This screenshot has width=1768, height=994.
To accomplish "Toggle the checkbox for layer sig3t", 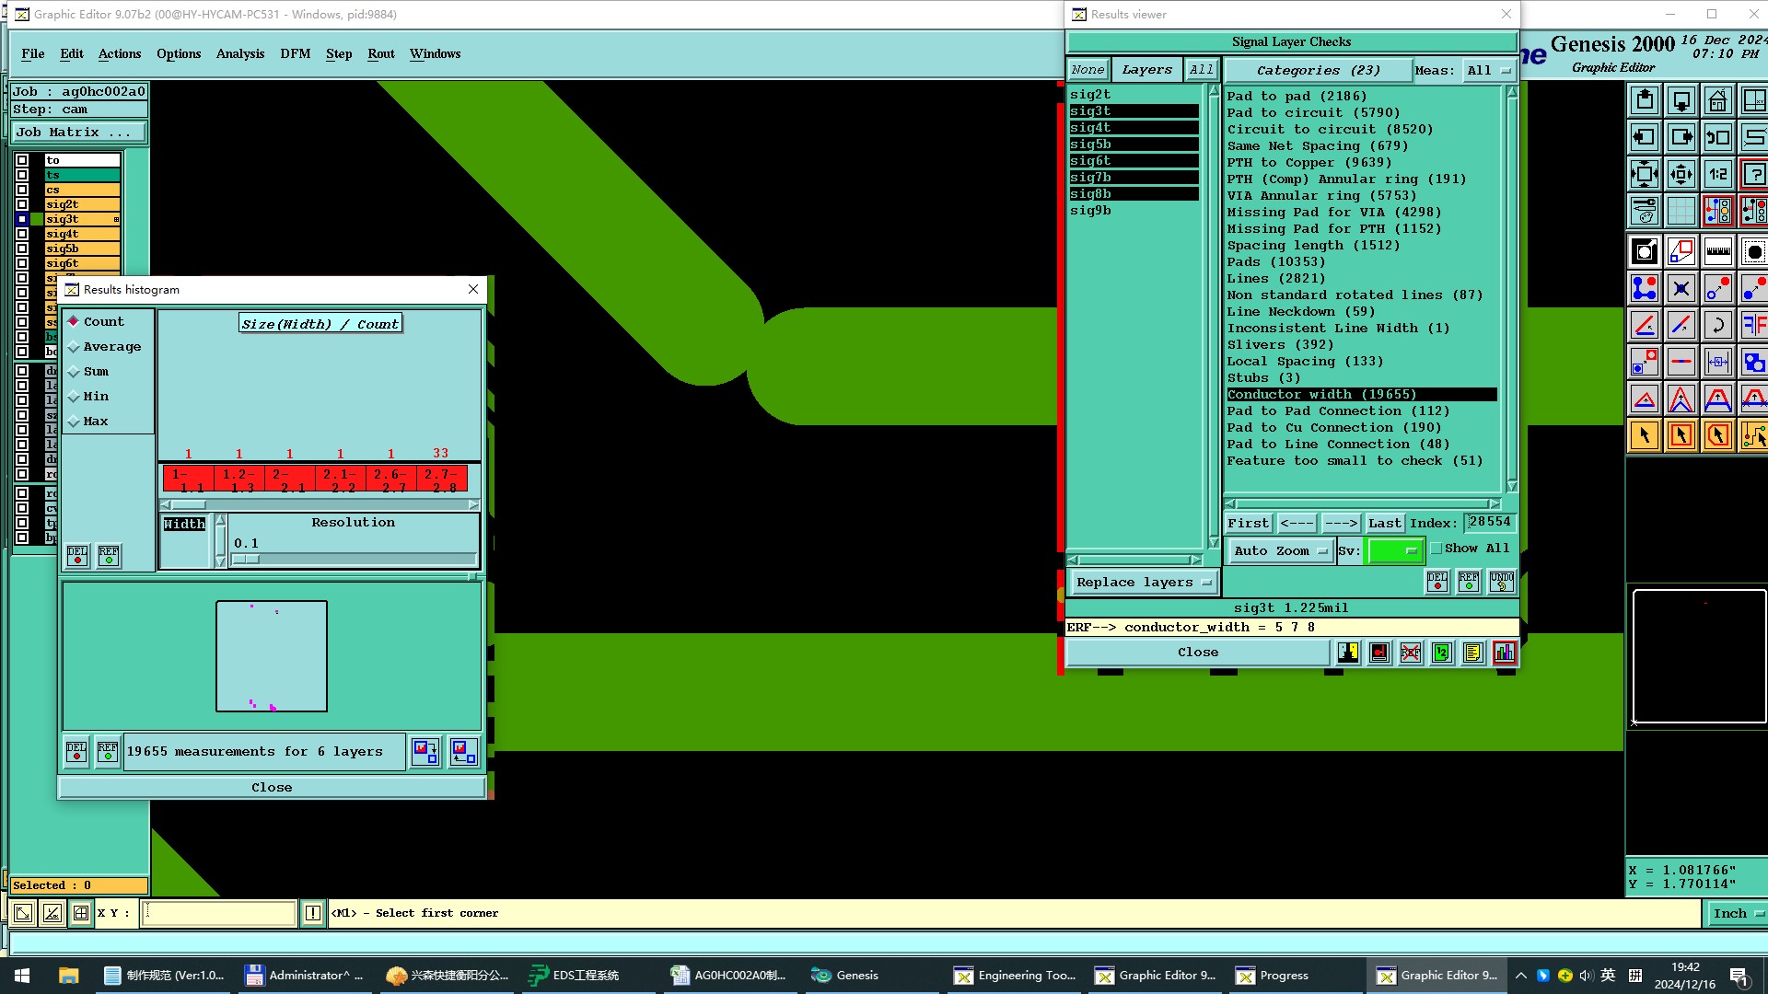I will (x=22, y=219).
